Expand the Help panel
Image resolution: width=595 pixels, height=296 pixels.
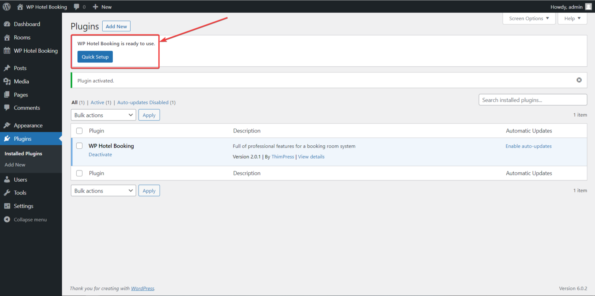click(x=572, y=18)
